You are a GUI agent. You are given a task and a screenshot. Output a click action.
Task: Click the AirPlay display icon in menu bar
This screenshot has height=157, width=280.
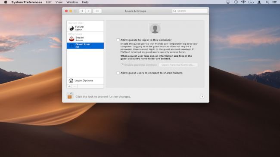(228, 2)
